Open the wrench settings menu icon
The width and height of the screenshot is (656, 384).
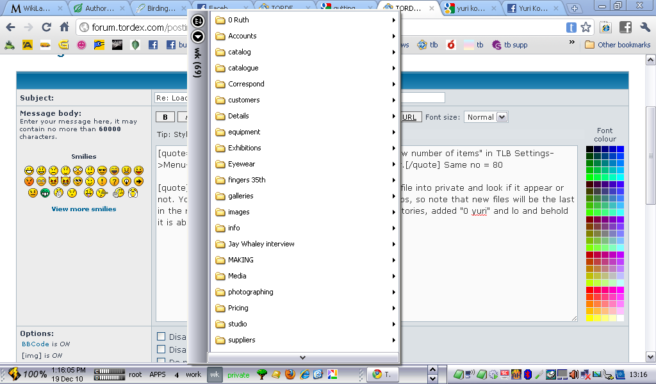pos(644,28)
